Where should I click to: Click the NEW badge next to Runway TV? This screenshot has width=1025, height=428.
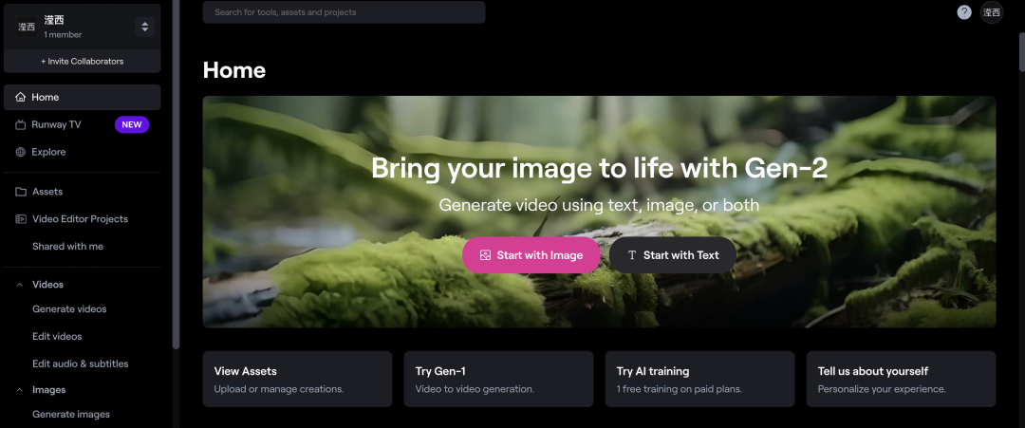131,125
